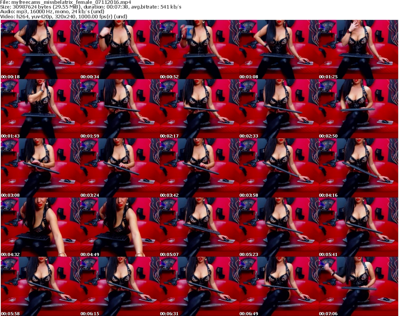Select the thumbnail stamped 00:02:17
399x316 pixels.
[x=199, y=109]
